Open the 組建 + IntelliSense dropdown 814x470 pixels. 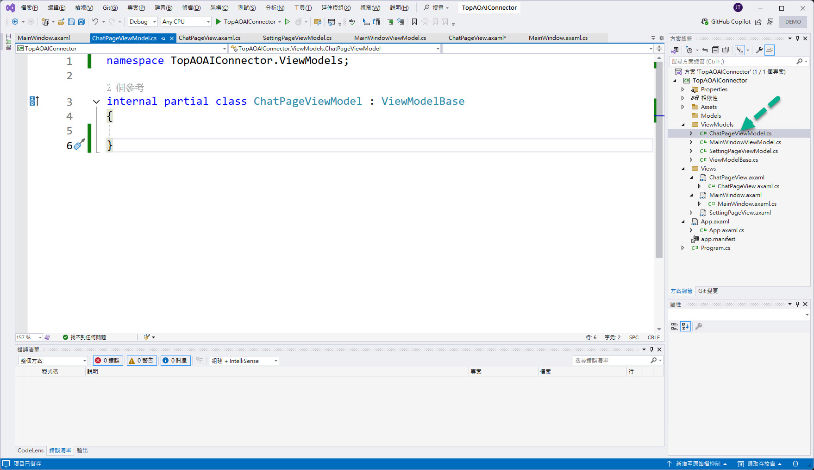(244, 361)
